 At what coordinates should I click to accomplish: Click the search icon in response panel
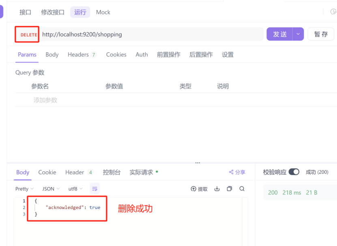tap(242, 189)
